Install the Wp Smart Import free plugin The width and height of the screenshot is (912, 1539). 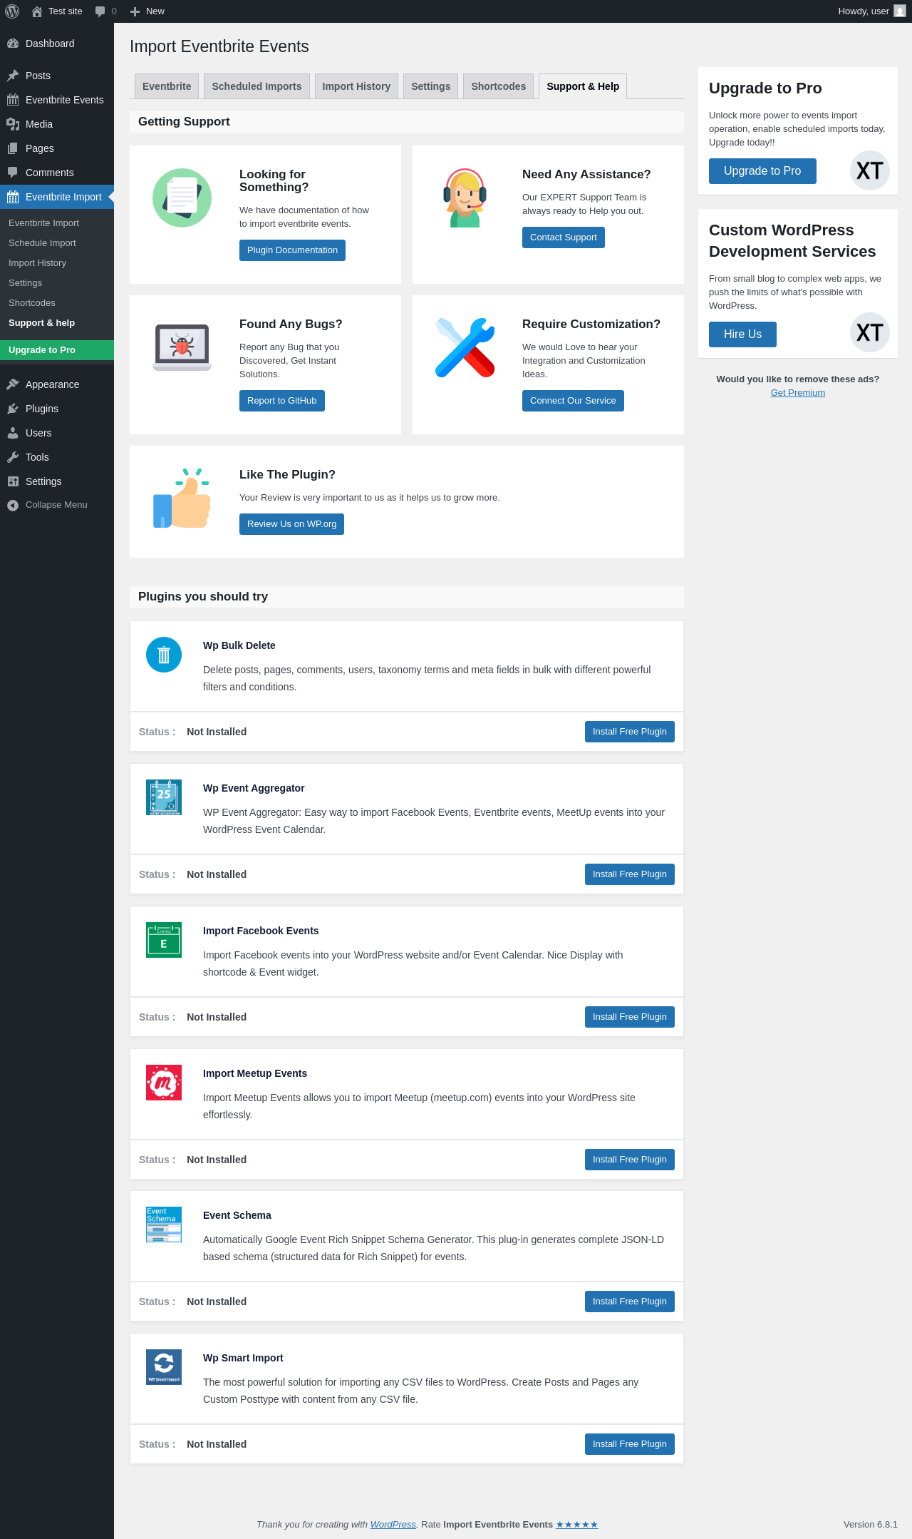[x=630, y=1444]
